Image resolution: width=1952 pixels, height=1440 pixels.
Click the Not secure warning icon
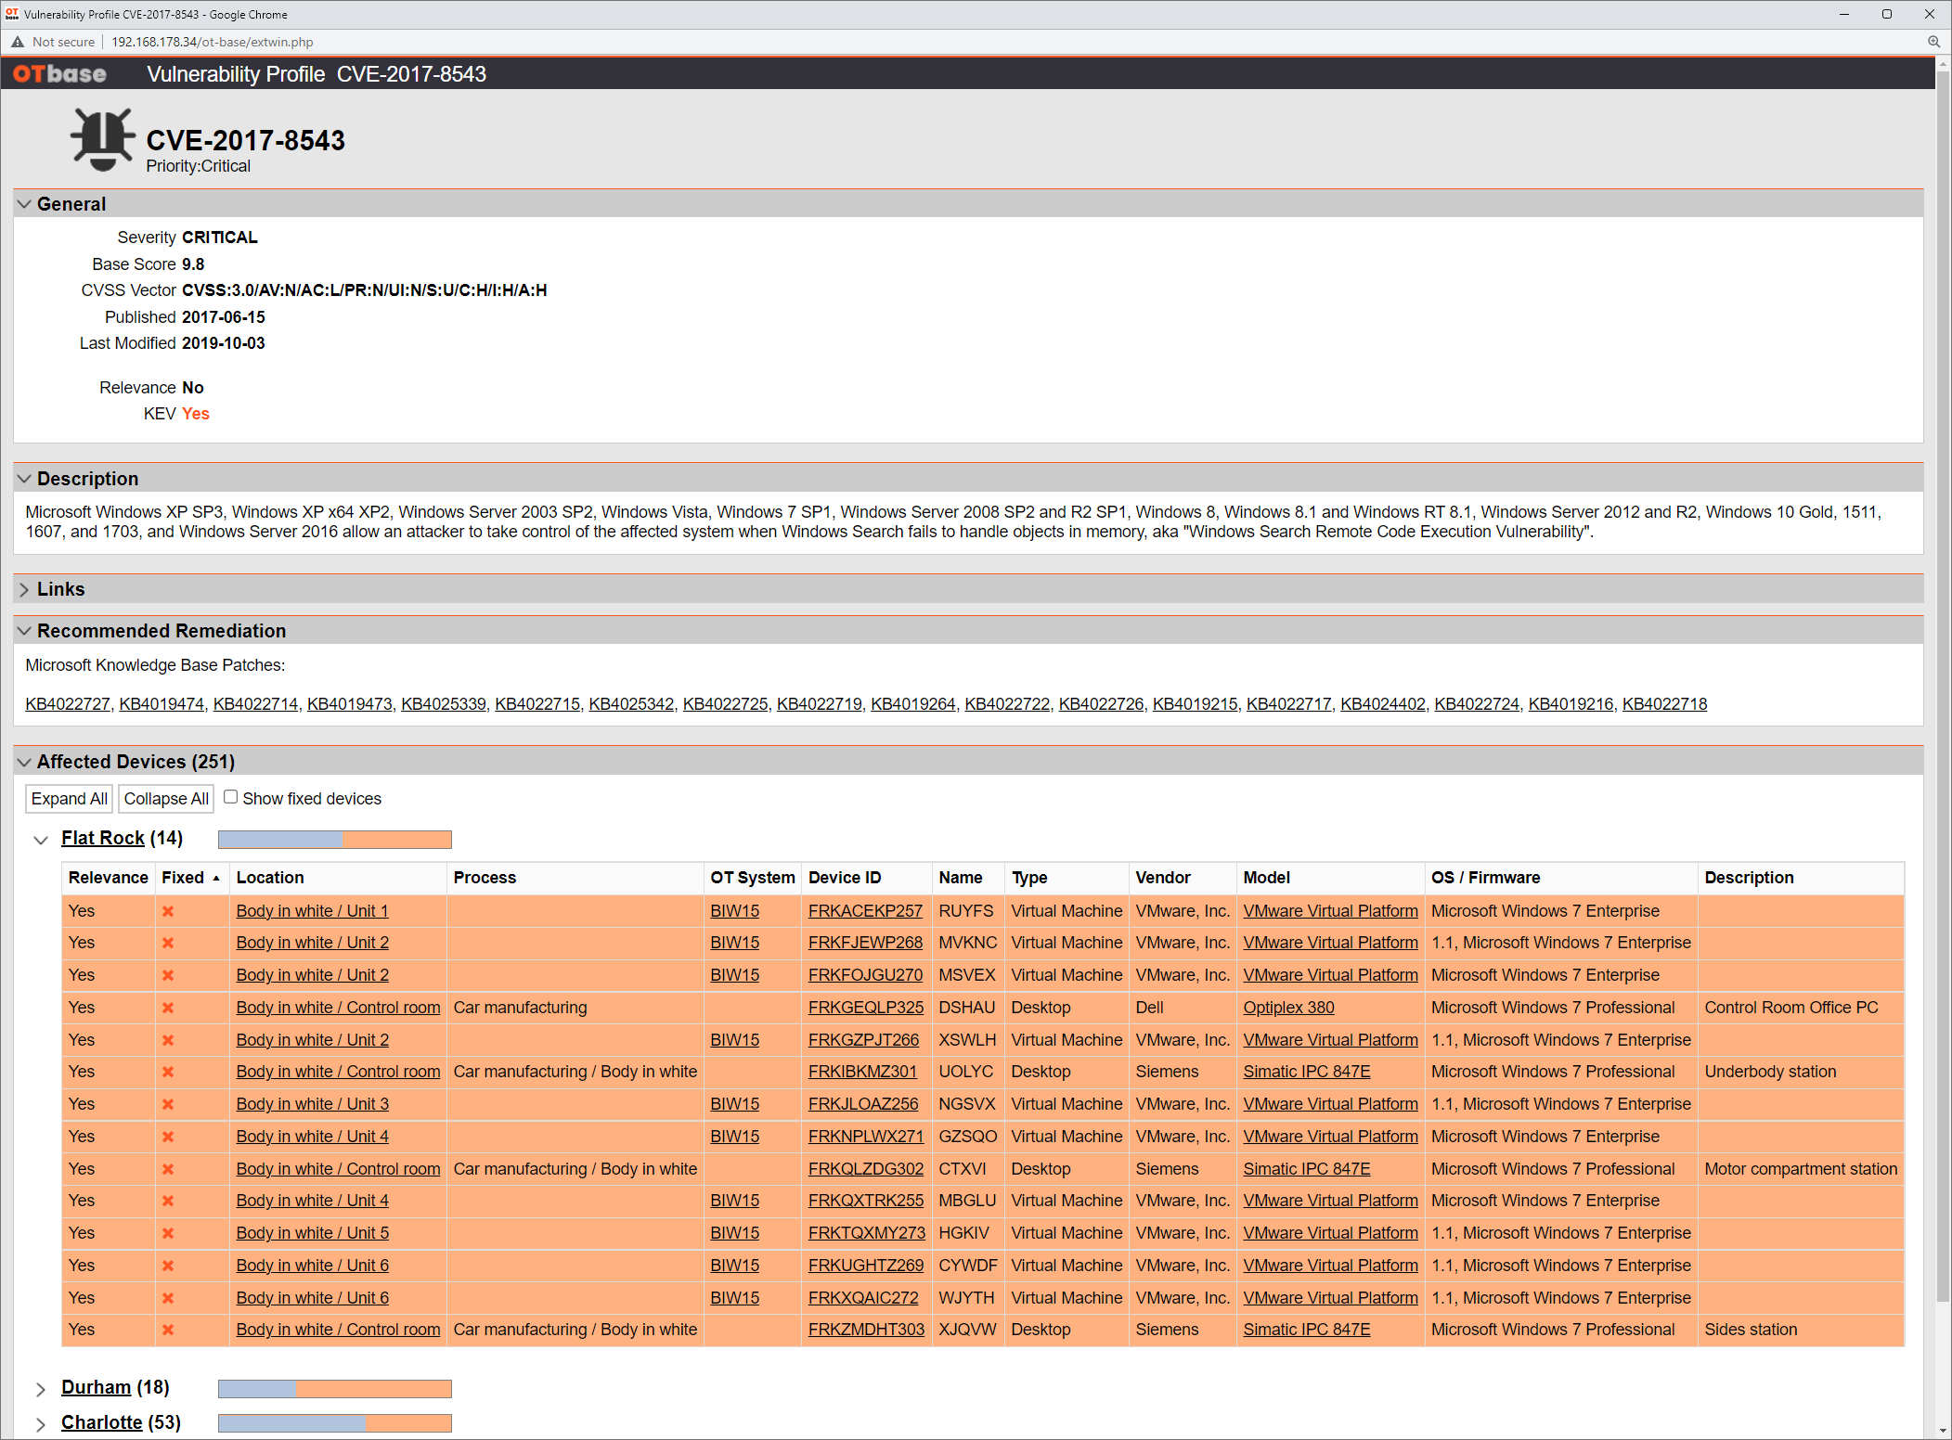pos(18,42)
